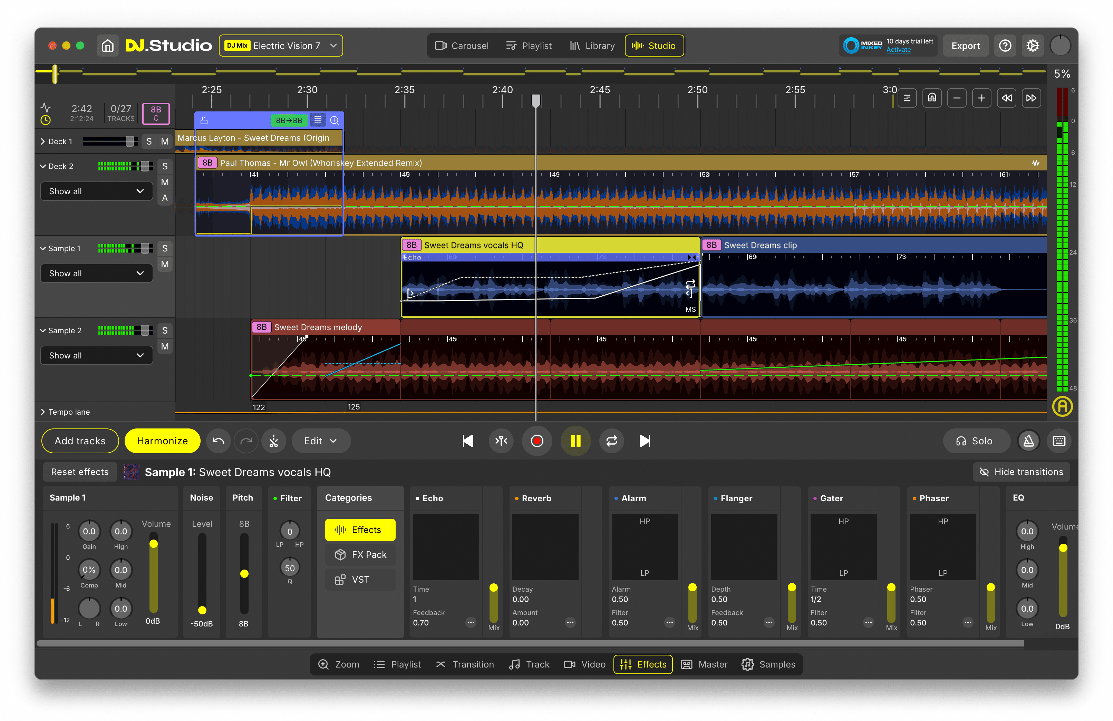Zoom in the timeline with plus icon
Screen dimensions: 1113x721
[x=981, y=98]
